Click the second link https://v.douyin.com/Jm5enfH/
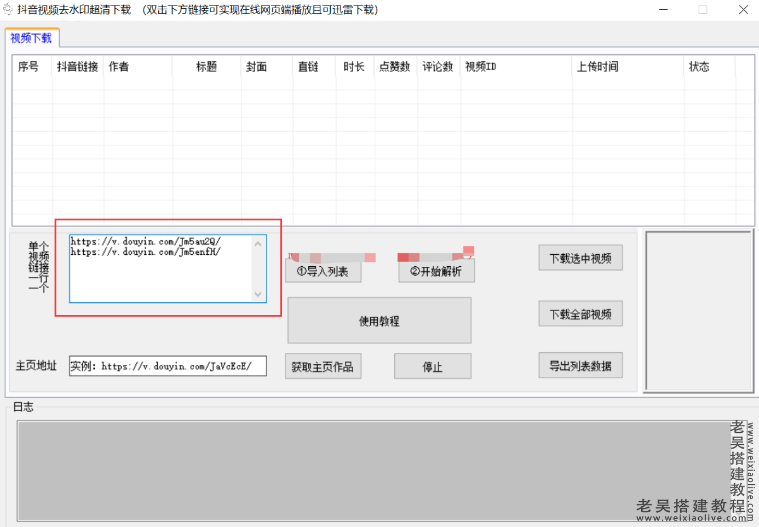Image resolution: width=759 pixels, height=527 pixels. click(146, 252)
